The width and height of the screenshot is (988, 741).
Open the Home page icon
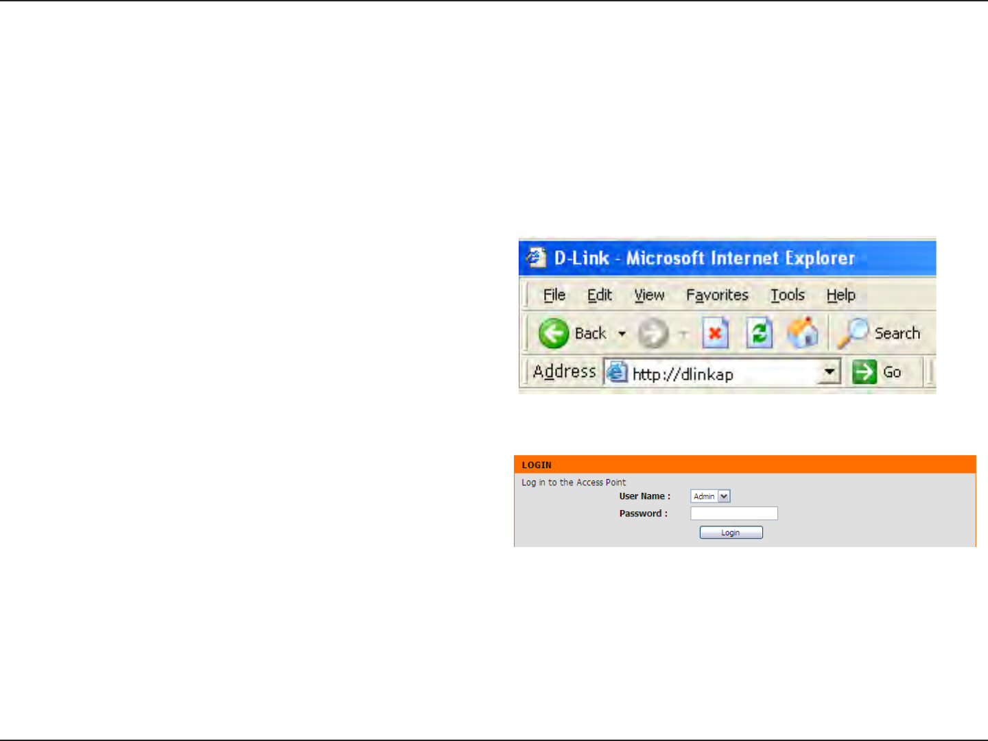(803, 332)
